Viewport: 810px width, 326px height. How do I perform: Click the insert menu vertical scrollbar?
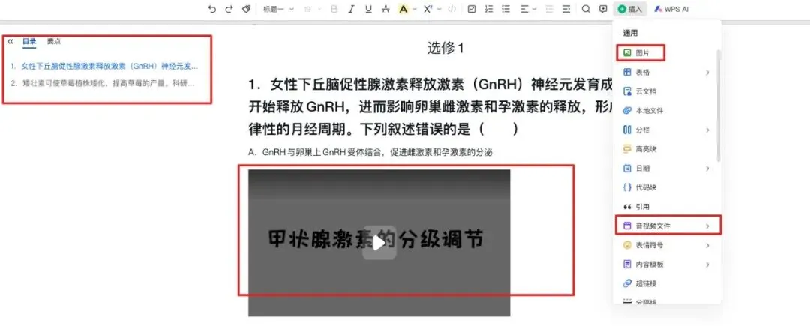click(x=718, y=106)
